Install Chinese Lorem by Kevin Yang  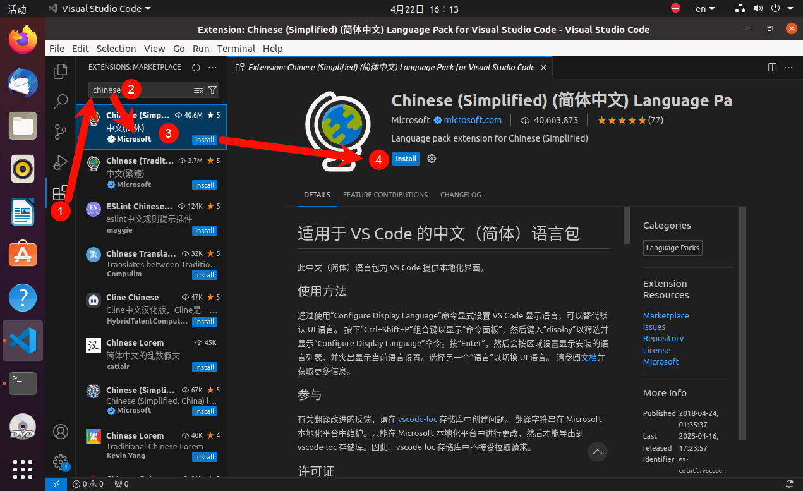[x=205, y=457]
